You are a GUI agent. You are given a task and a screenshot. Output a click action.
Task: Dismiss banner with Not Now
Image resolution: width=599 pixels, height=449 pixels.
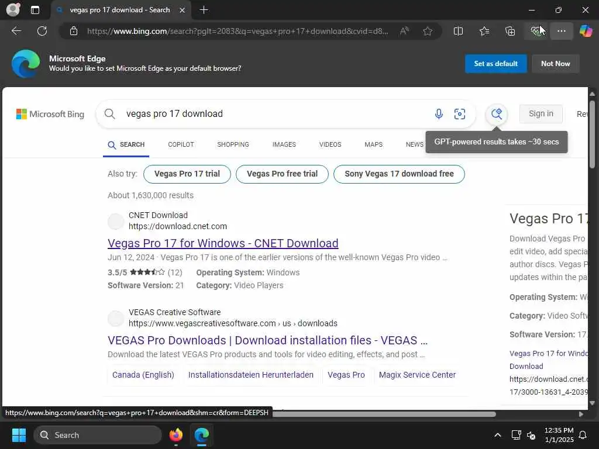(556, 64)
